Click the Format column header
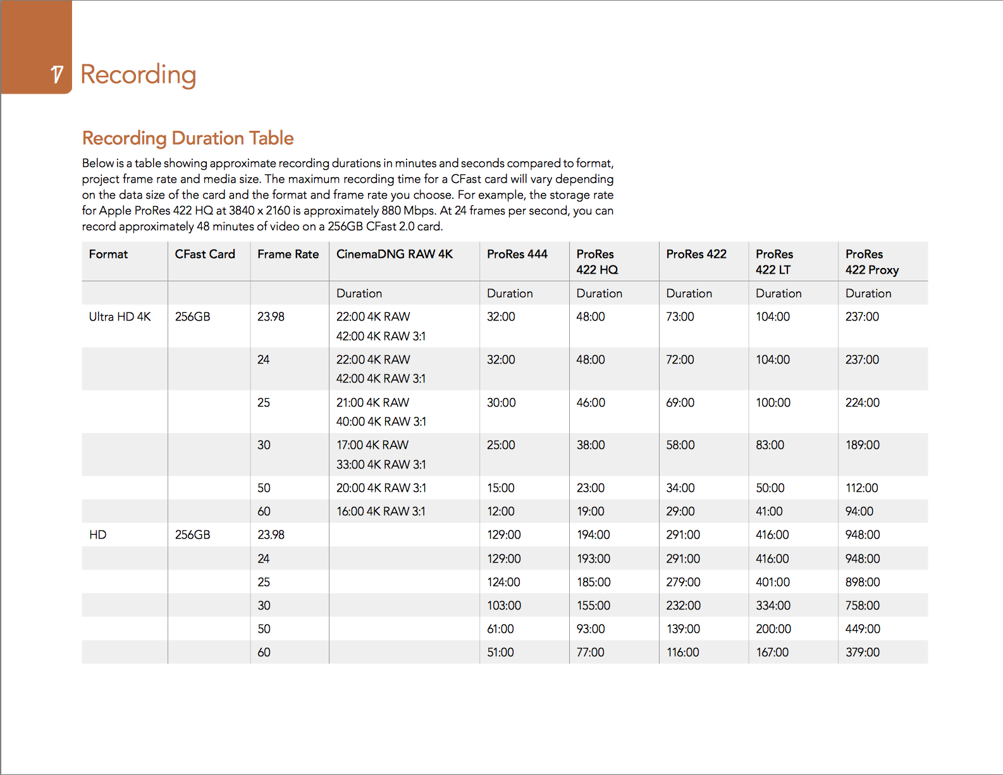 pyautogui.click(x=108, y=254)
